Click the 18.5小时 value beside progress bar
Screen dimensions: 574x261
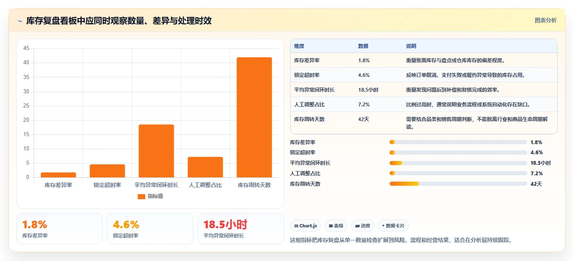(x=541, y=163)
